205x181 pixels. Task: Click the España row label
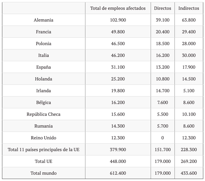click(x=43, y=67)
